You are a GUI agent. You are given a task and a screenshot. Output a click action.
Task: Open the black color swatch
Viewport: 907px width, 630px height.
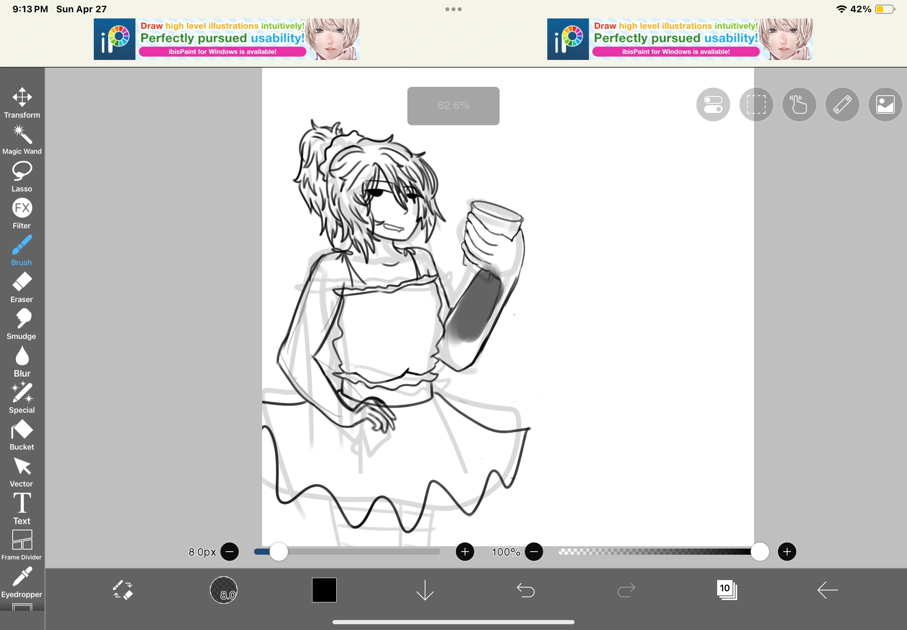[x=324, y=590]
